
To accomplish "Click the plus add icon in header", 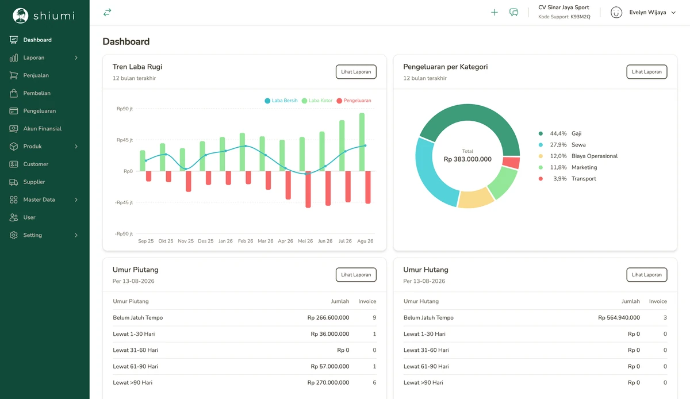I will (494, 12).
